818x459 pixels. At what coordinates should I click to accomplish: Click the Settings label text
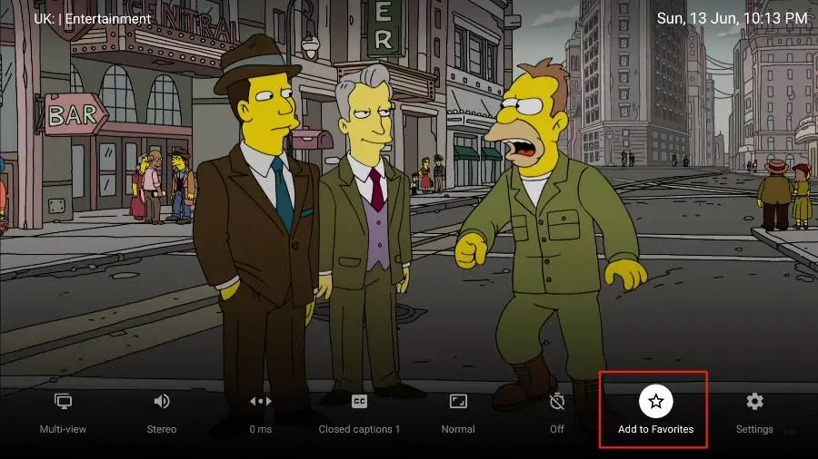click(754, 429)
